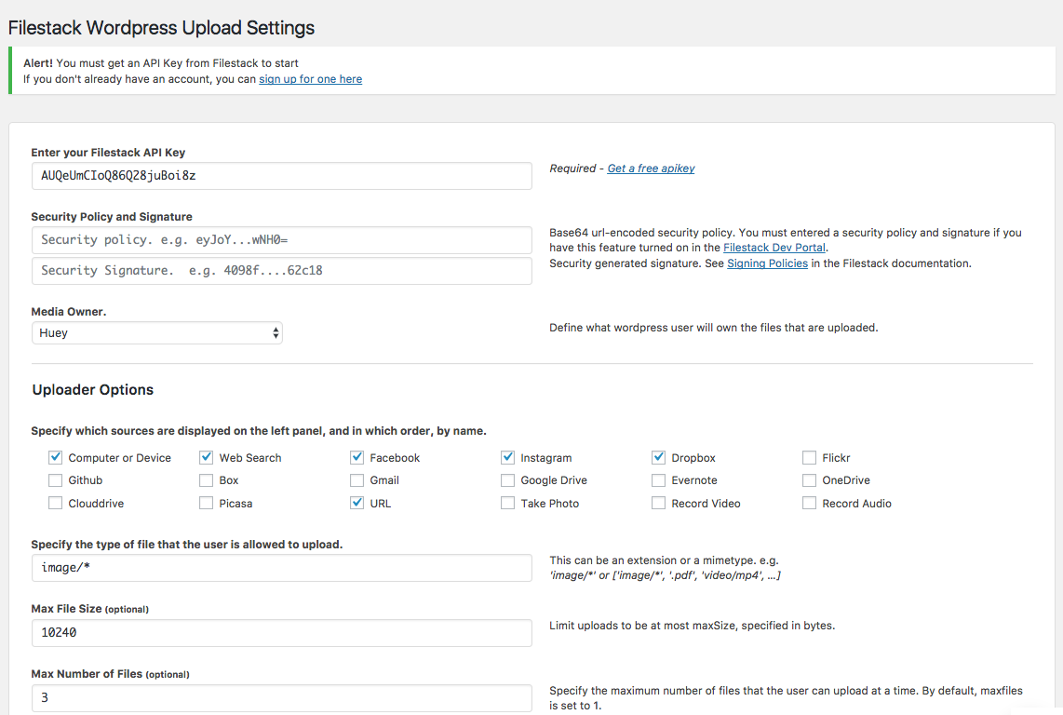This screenshot has width=1063, height=715.
Task: Open the Media Owner dropdown
Action: [x=156, y=331]
